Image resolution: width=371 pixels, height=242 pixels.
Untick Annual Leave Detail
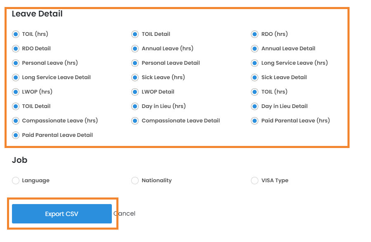click(x=255, y=49)
